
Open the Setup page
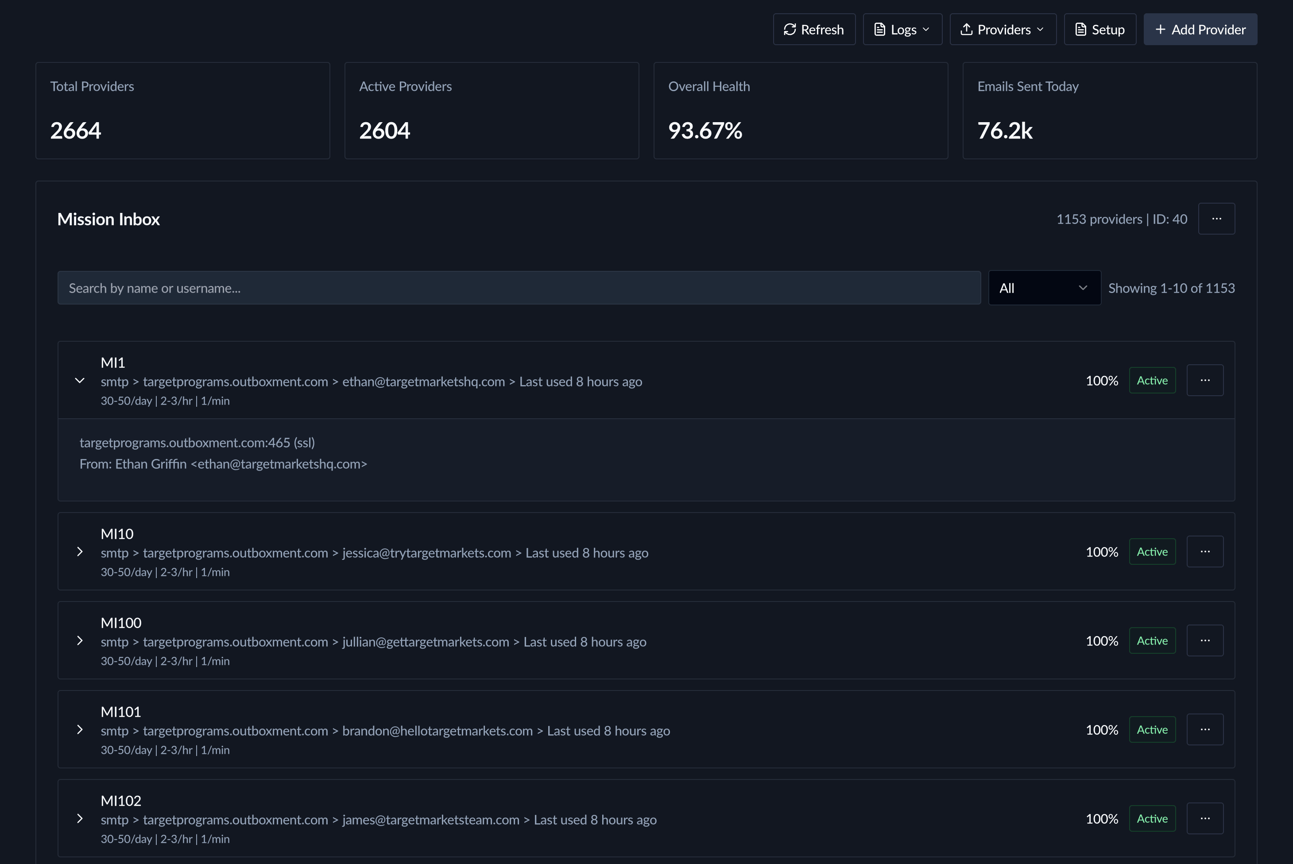point(1099,29)
